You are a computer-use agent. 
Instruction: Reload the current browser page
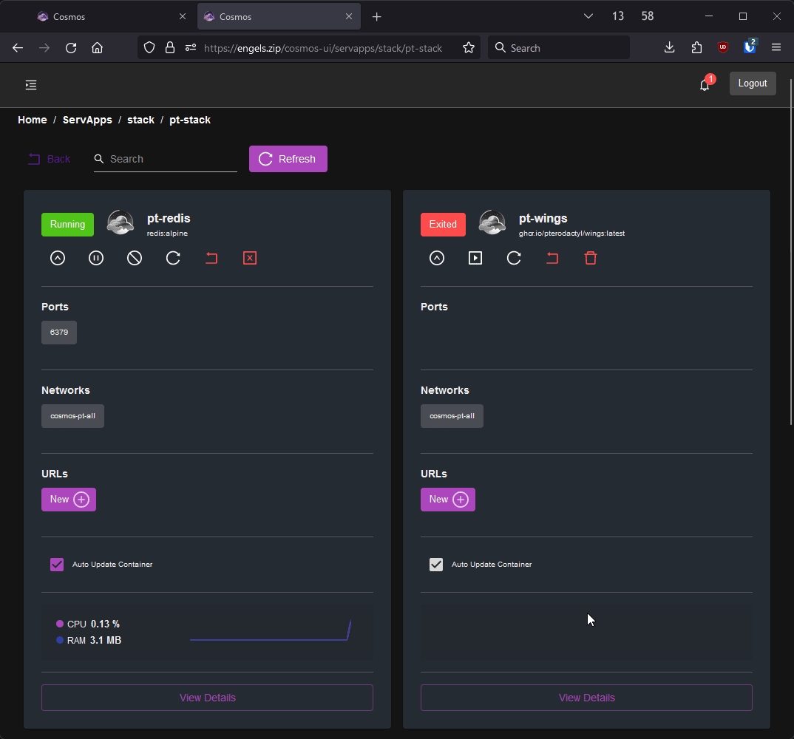pos(71,48)
